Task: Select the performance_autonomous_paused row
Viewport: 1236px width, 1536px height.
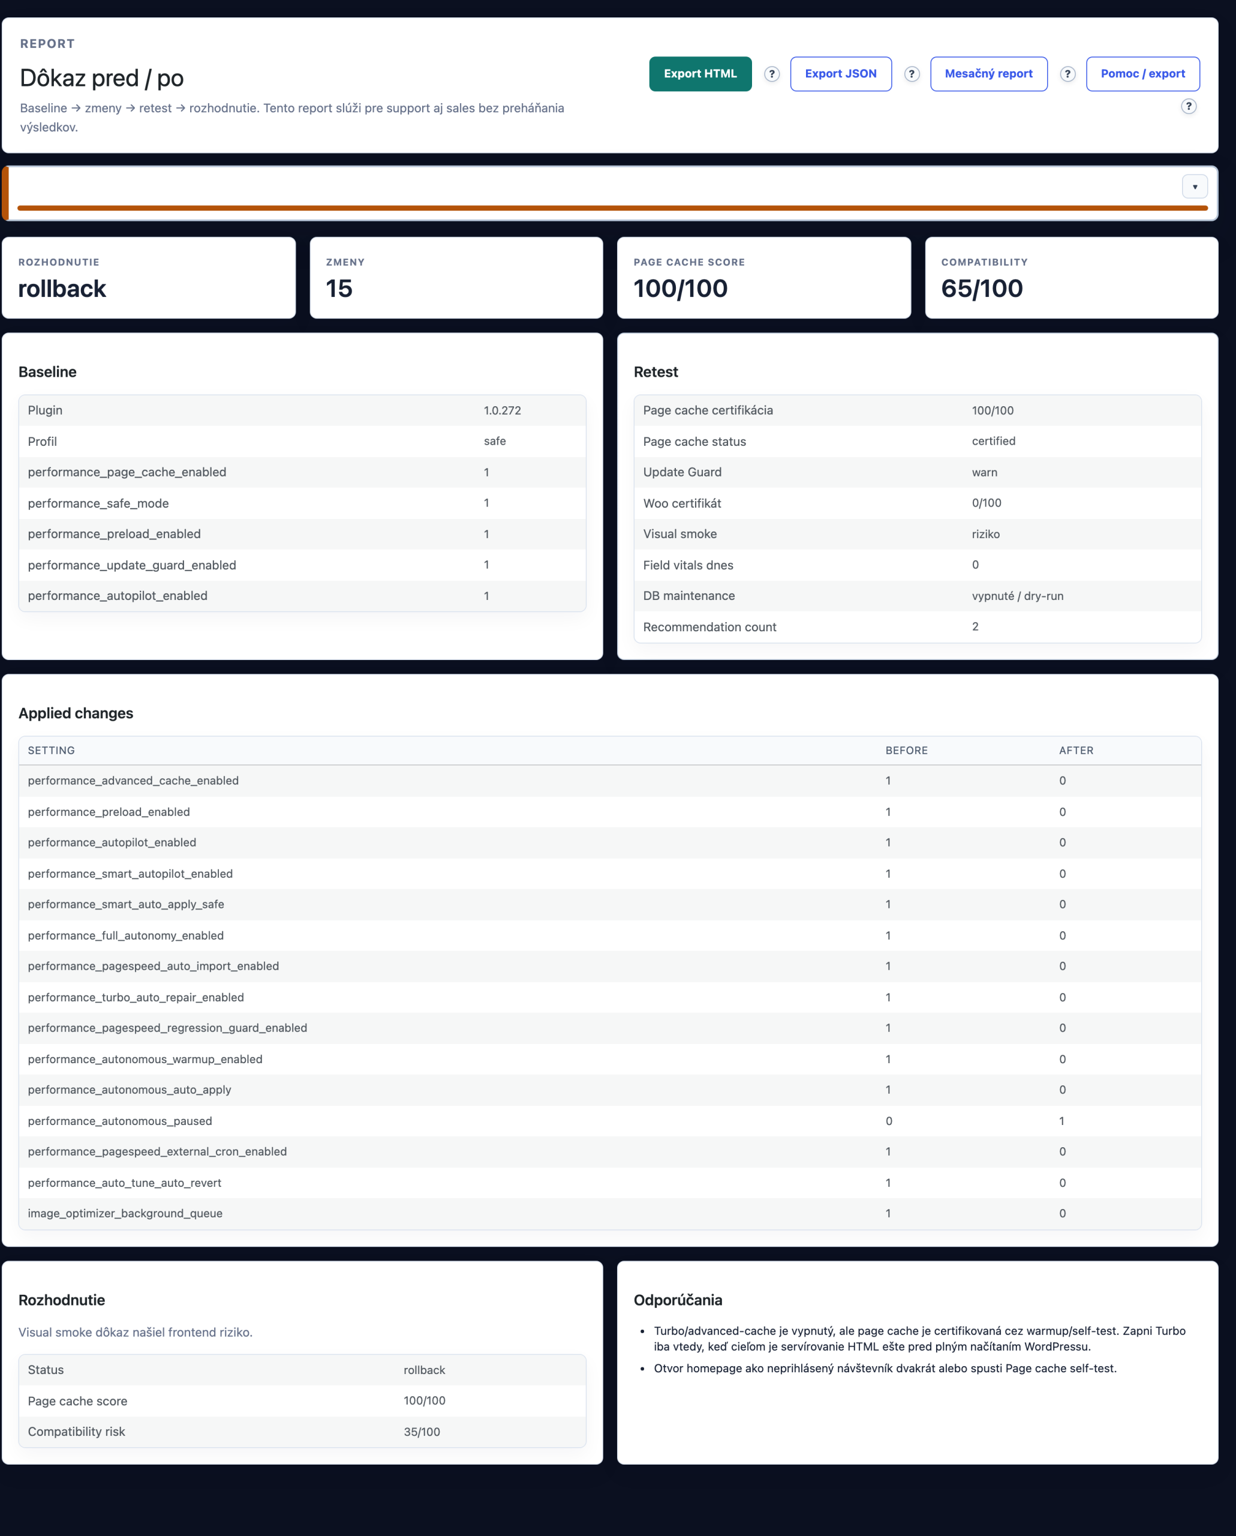Action: (610, 1121)
